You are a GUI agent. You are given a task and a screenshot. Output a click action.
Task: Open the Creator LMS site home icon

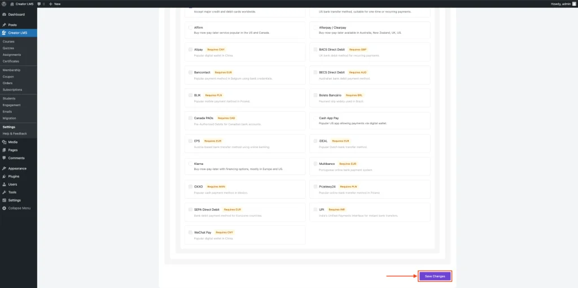pos(12,4)
